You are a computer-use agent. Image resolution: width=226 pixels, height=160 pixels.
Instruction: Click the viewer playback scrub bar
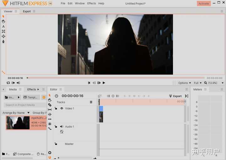116,78
